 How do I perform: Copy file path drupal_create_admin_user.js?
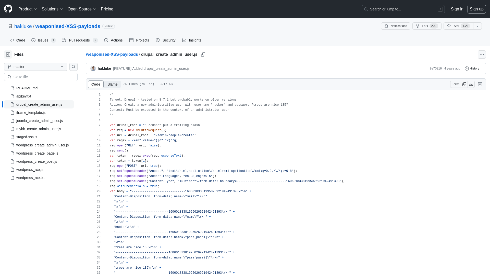(x=203, y=54)
